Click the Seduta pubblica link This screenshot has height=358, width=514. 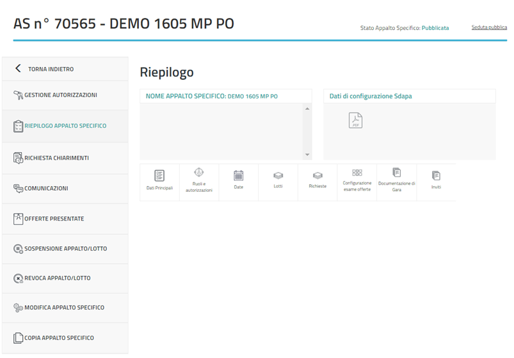489,28
